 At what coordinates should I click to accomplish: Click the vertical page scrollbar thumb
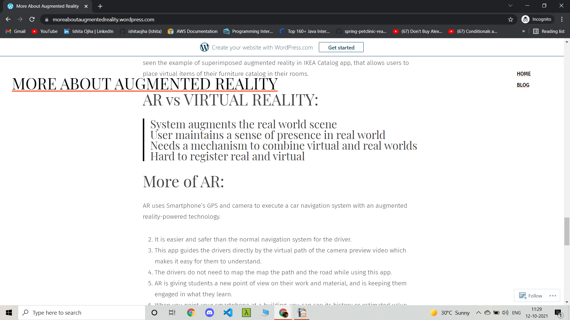point(567,231)
